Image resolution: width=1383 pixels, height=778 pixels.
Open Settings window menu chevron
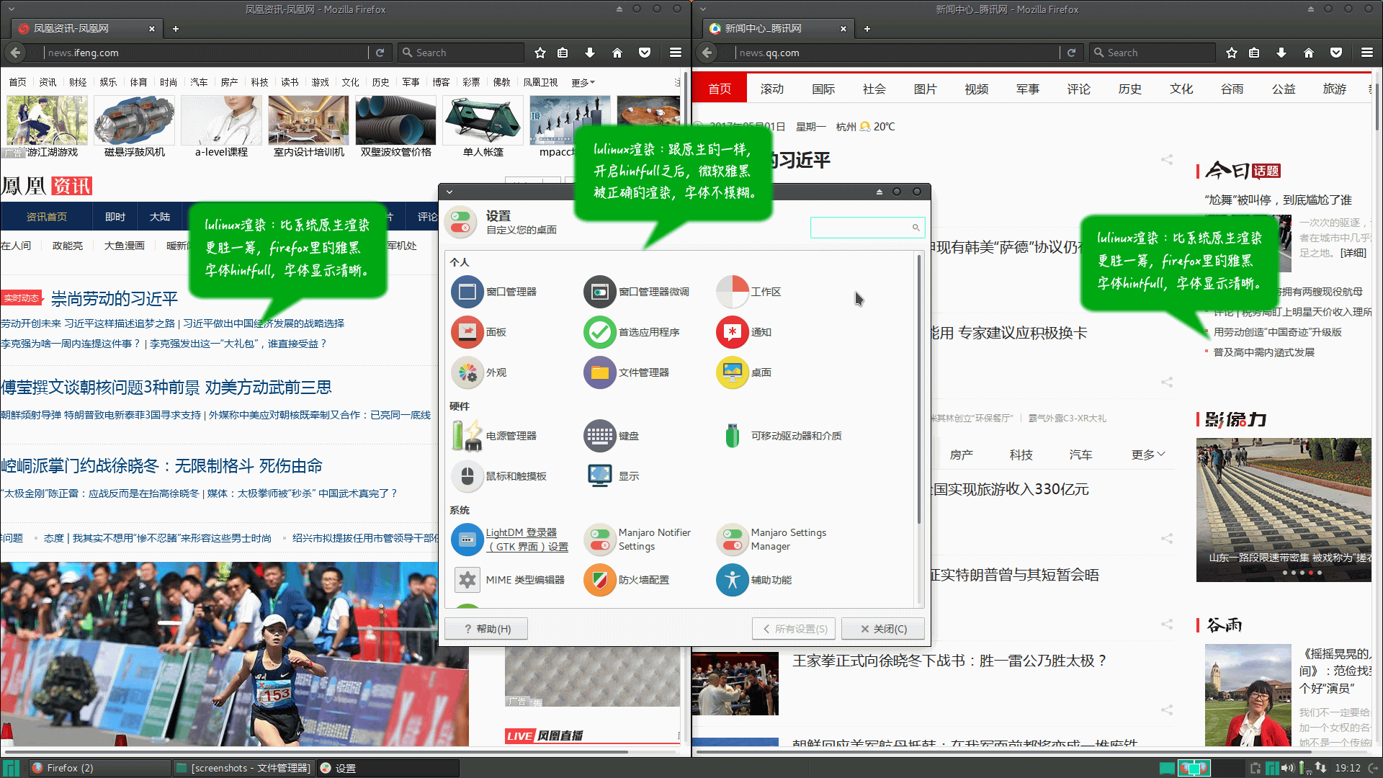coord(449,192)
